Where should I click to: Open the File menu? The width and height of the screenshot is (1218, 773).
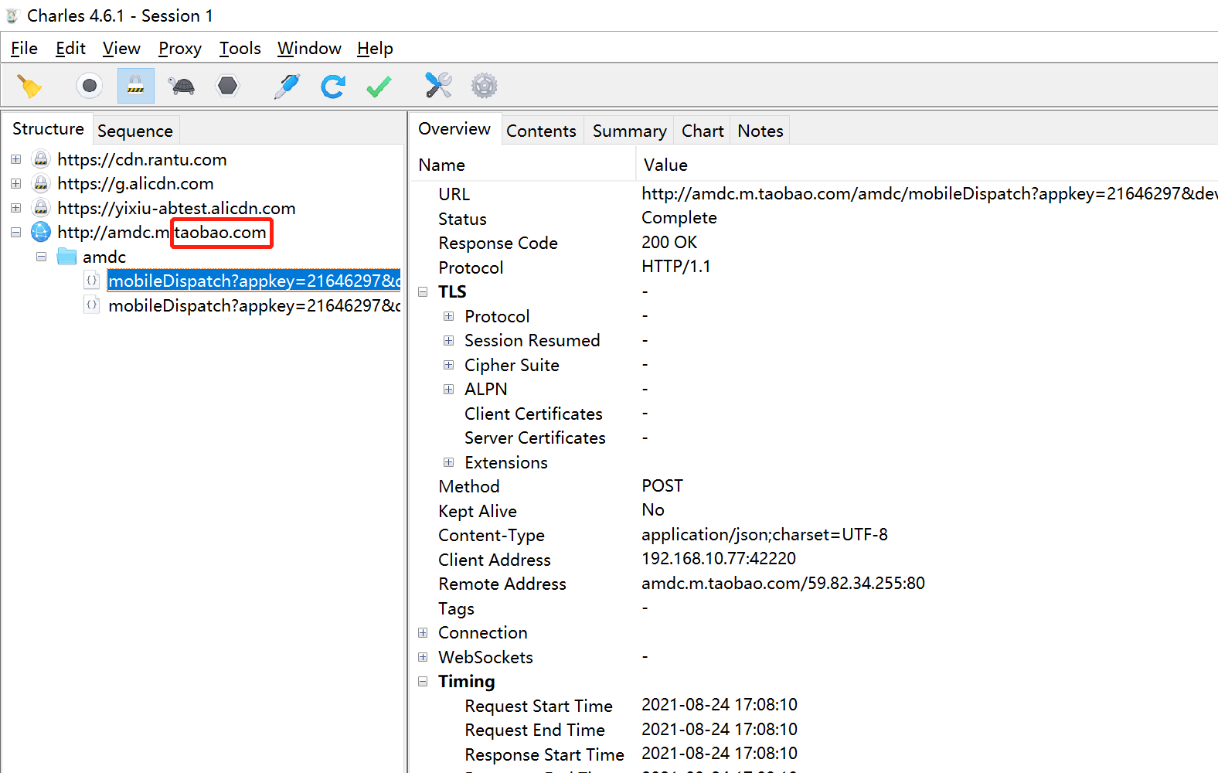click(x=24, y=49)
